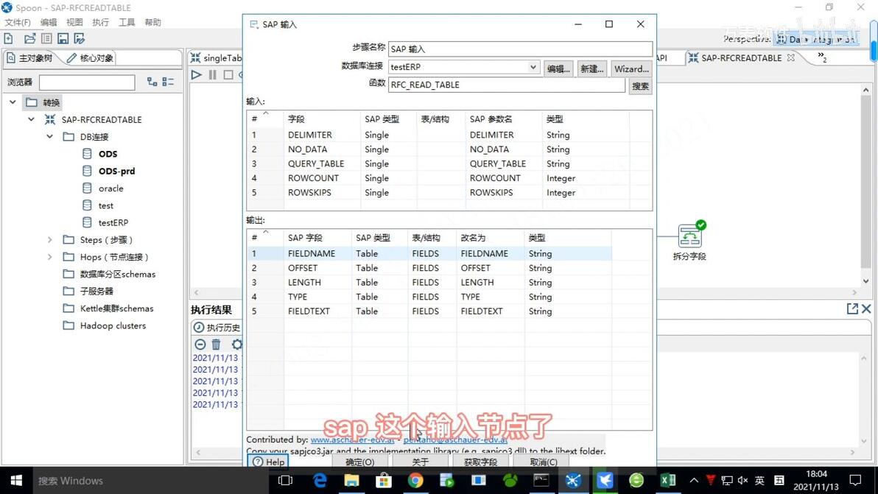Collapse the SAP-RFCREADTABLE tree node
The width and height of the screenshot is (878, 494).
click(x=32, y=119)
